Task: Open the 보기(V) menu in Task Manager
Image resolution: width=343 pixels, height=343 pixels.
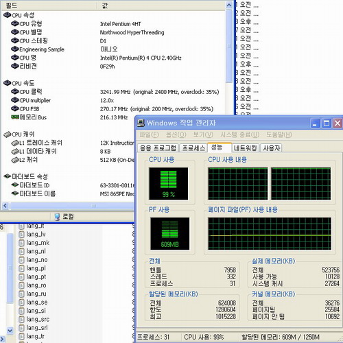Action: tap(203, 134)
